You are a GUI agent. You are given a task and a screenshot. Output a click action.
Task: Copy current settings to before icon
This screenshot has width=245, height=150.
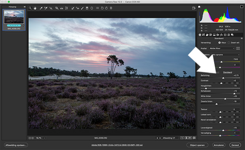point(190,138)
